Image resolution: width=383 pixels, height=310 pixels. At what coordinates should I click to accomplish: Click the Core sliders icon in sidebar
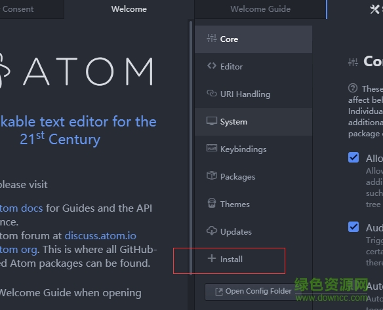pyautogui.click(x=212, y=38)
